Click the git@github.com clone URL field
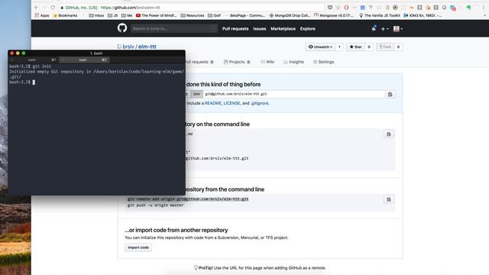489x275 pixels. (293, 94)
